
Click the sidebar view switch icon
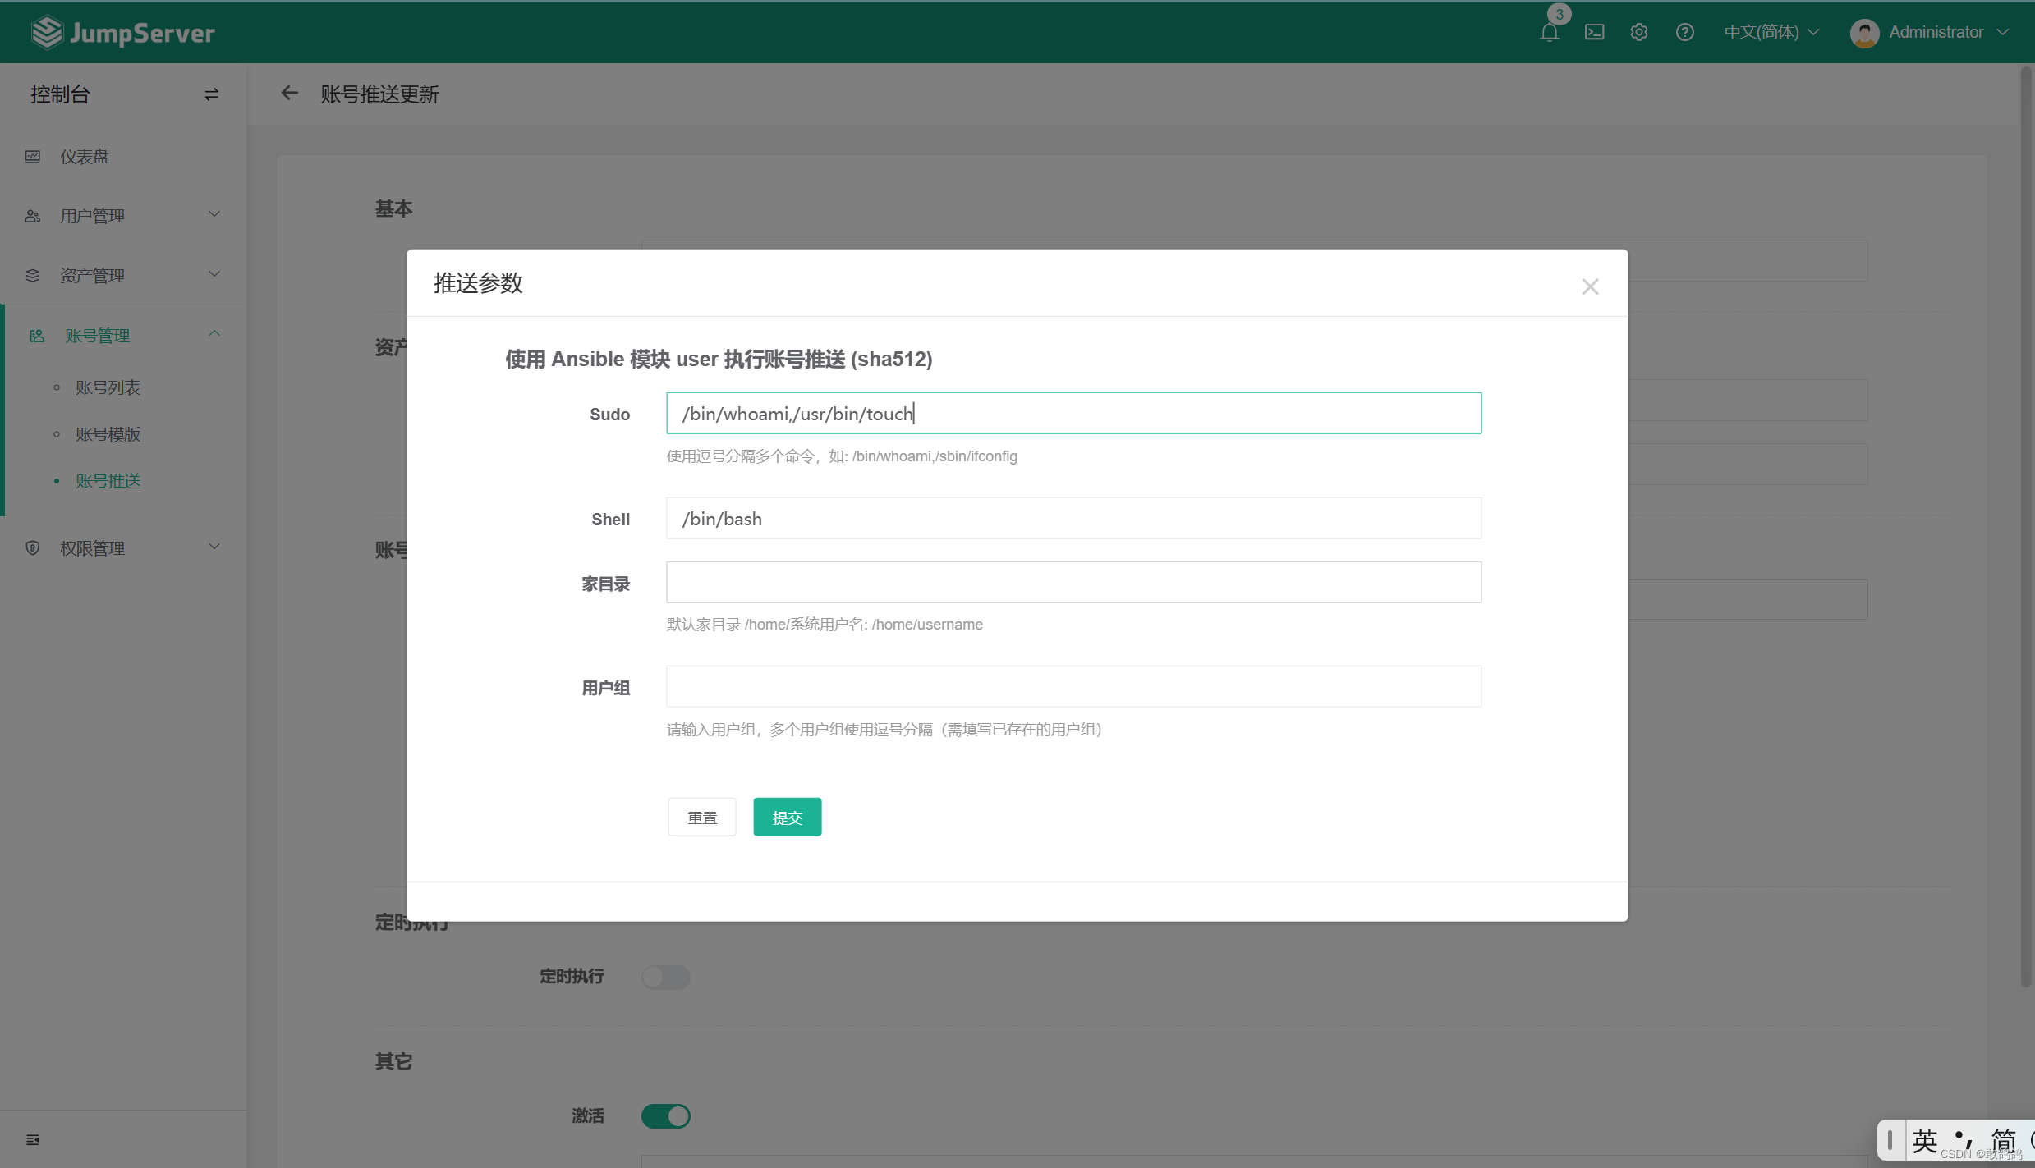211,95
